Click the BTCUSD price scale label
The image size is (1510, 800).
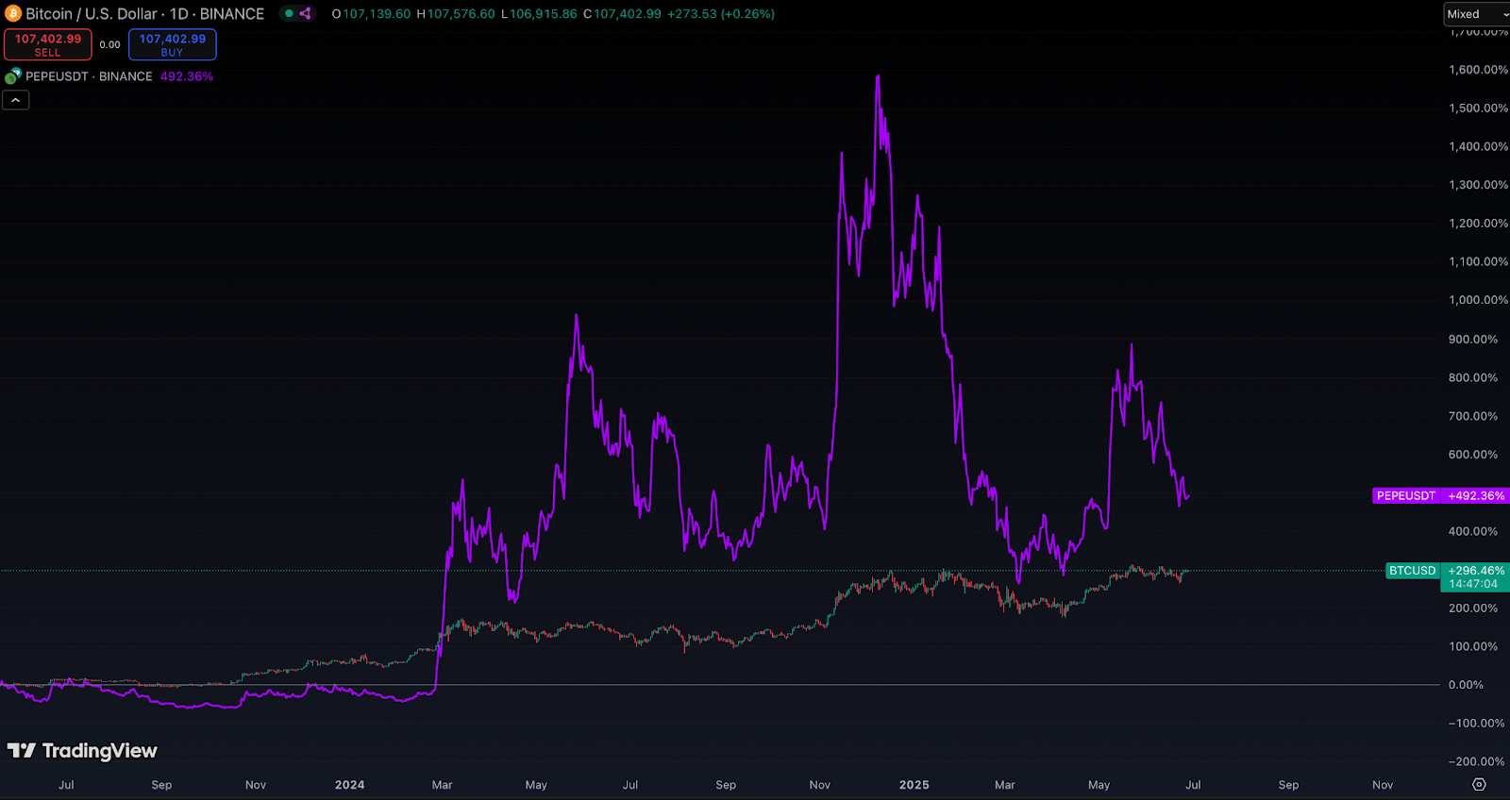[x=1413, y=571]
